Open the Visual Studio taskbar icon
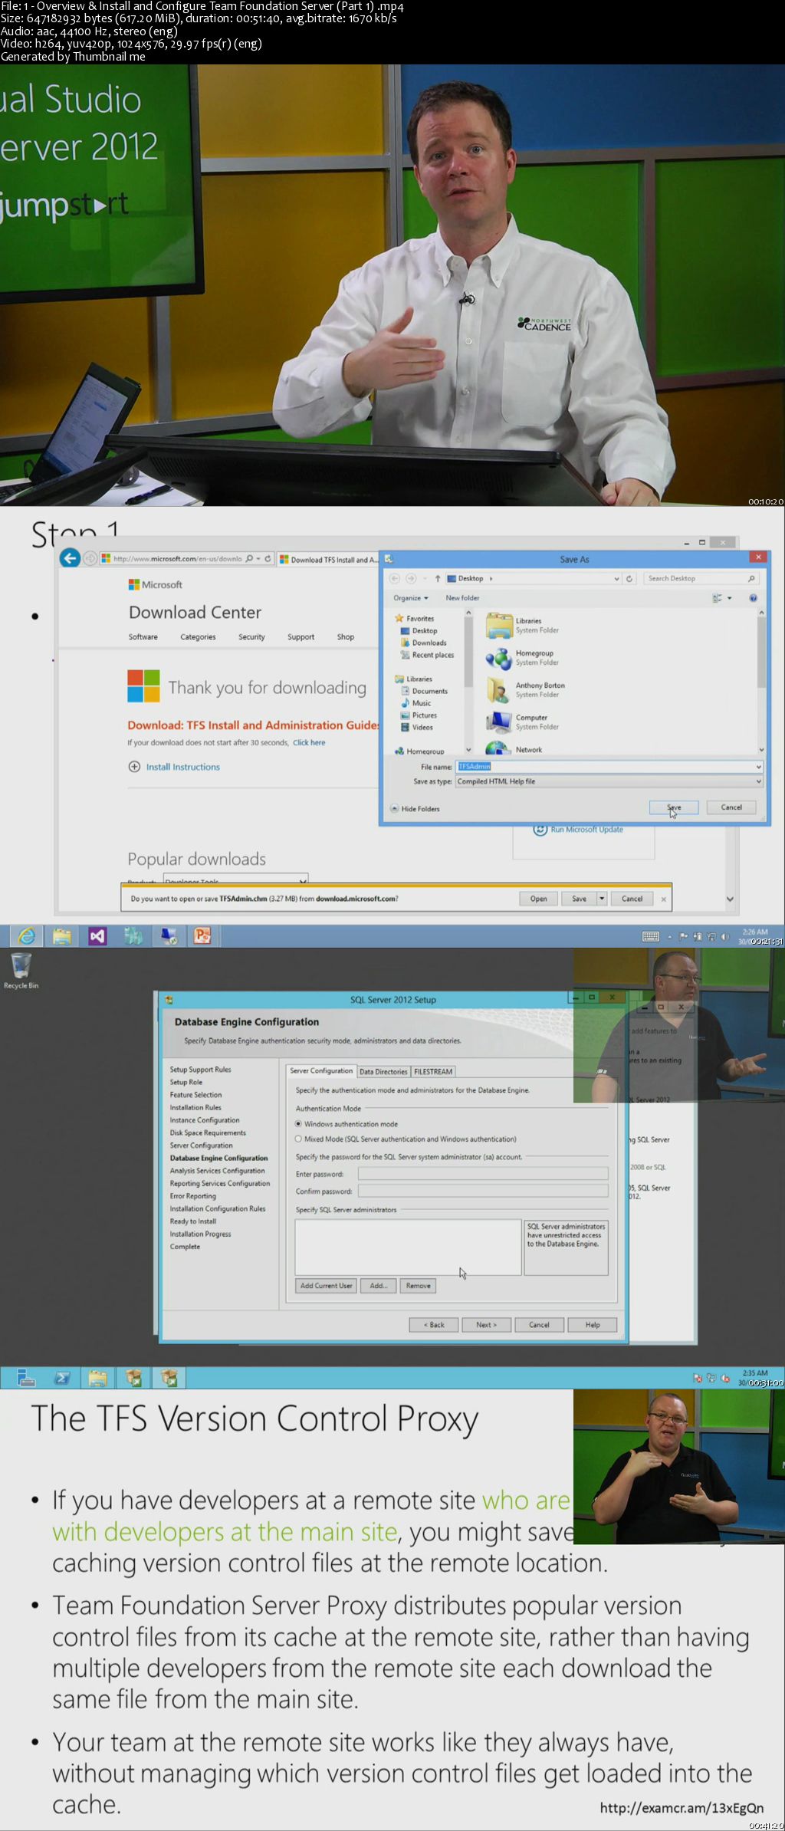 (x=97, y=936)
